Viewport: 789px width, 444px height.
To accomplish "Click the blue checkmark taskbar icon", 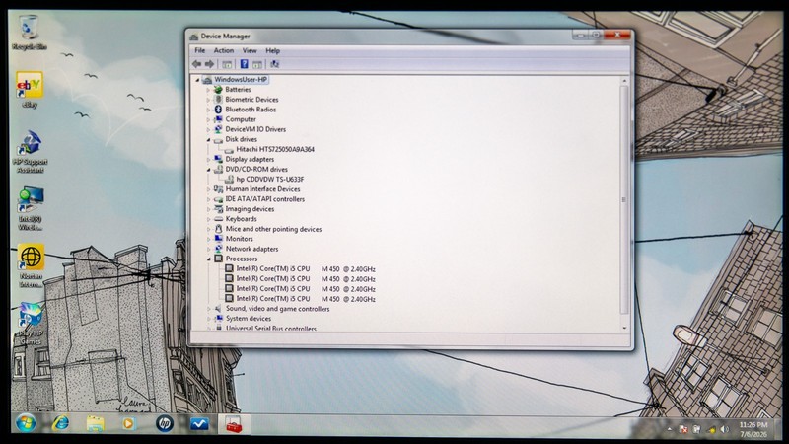I will 199,424.
